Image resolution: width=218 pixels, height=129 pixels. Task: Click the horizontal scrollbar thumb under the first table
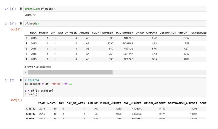click(70, 72)
